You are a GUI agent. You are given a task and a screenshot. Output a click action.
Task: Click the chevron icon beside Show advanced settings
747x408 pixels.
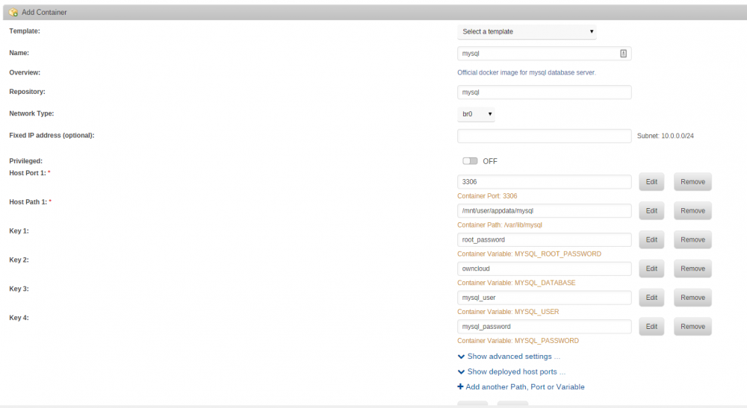click(x=461, y=357)
